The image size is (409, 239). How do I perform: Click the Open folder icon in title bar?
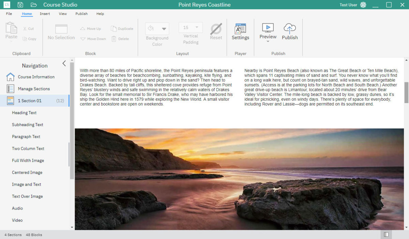(x=33, y=5)
